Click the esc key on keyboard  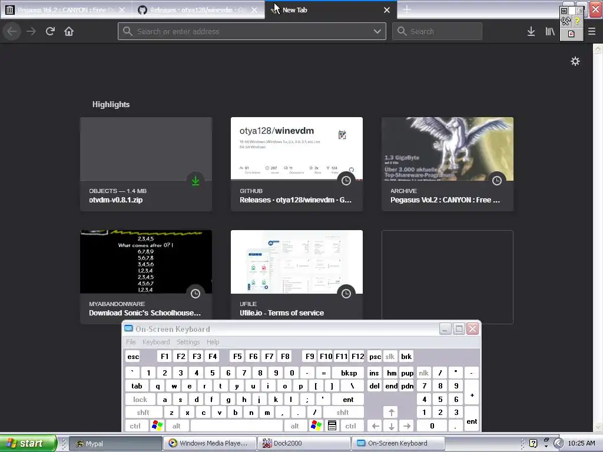click(x=133, y=356)
